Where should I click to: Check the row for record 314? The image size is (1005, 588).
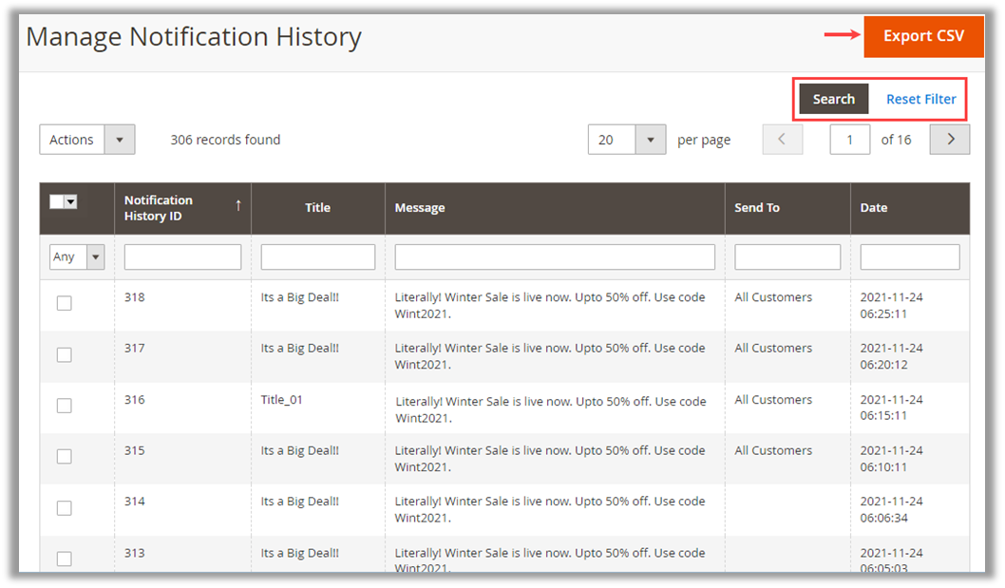pyautogui.click(x=64, y=508)
